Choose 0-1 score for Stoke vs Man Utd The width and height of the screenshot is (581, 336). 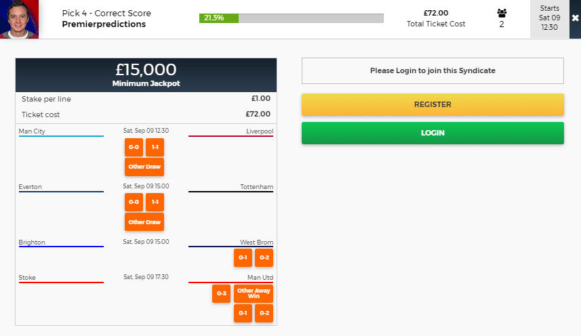point(243,313)
